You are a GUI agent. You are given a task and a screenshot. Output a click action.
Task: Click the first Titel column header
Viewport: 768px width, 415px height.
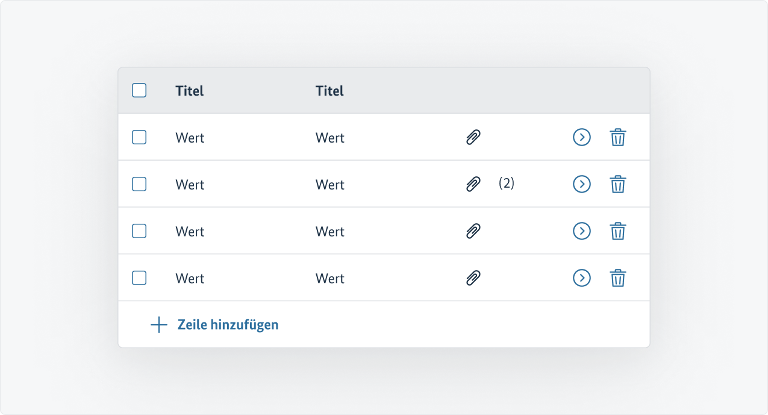coord(189,90)
